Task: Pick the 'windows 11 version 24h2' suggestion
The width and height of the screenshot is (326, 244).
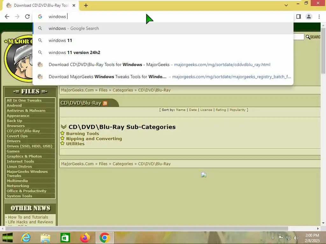Action: coord(163,52)
